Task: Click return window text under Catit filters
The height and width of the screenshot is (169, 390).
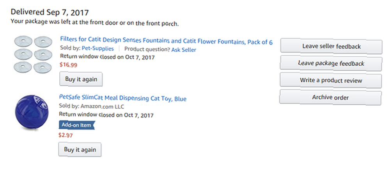Action: [x=107, y=57]
